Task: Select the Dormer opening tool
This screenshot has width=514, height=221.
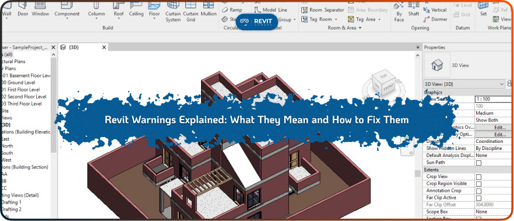Action: click(435, 19)
